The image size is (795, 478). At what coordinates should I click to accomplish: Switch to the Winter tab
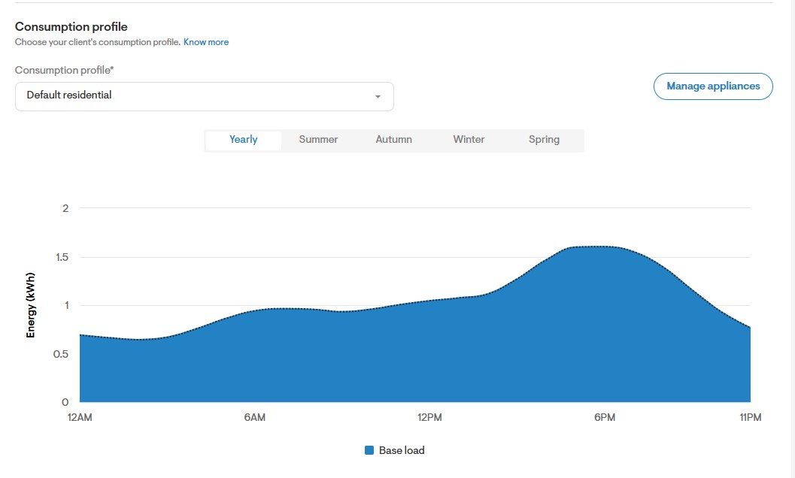[469, 140]
